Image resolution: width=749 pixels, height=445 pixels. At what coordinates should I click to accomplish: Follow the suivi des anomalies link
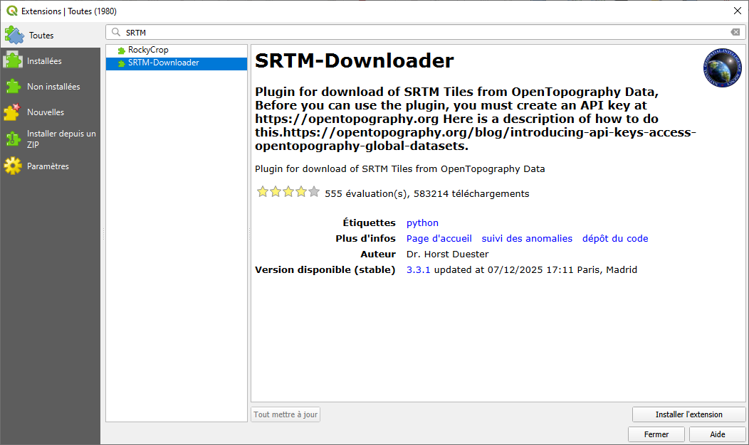(x=527, y=239)
